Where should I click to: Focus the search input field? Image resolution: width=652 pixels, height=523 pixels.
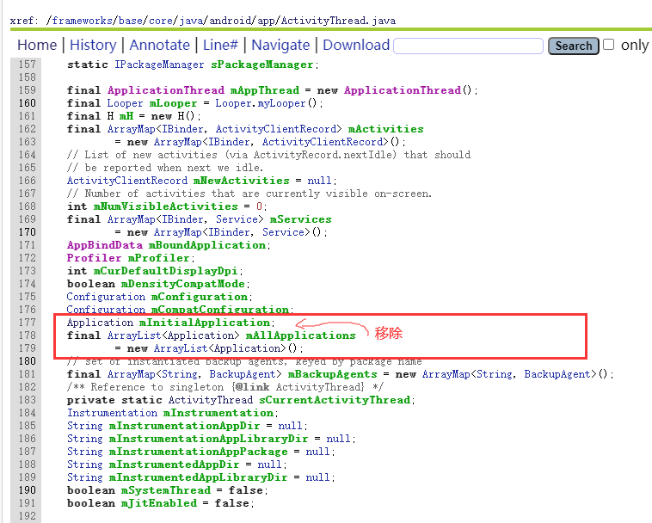click(468, 46)
